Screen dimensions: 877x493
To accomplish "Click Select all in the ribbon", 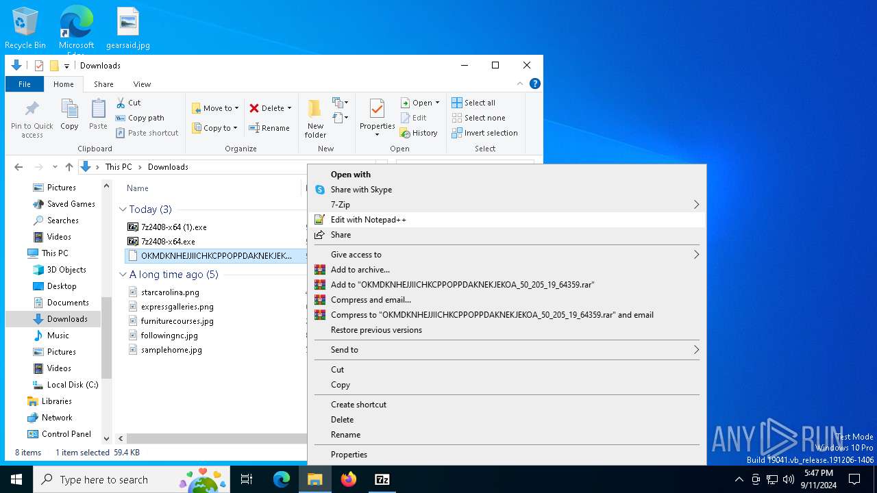I will 473,103.
